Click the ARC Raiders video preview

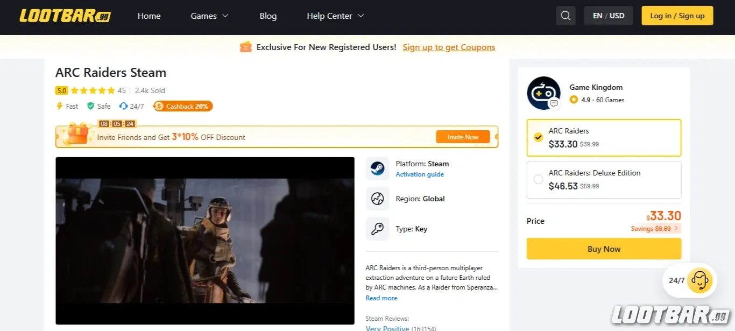[x=205, y=241]
